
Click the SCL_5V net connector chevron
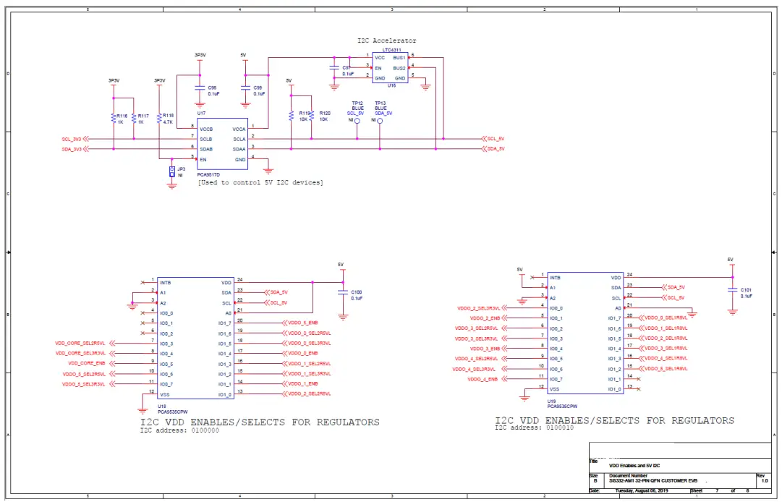coord(484,138)
